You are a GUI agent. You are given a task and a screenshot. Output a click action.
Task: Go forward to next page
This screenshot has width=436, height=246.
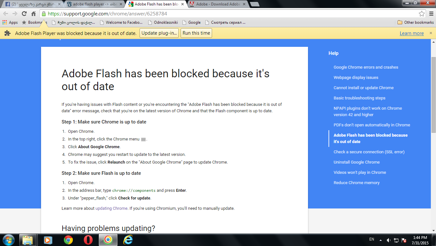[15, 14]
